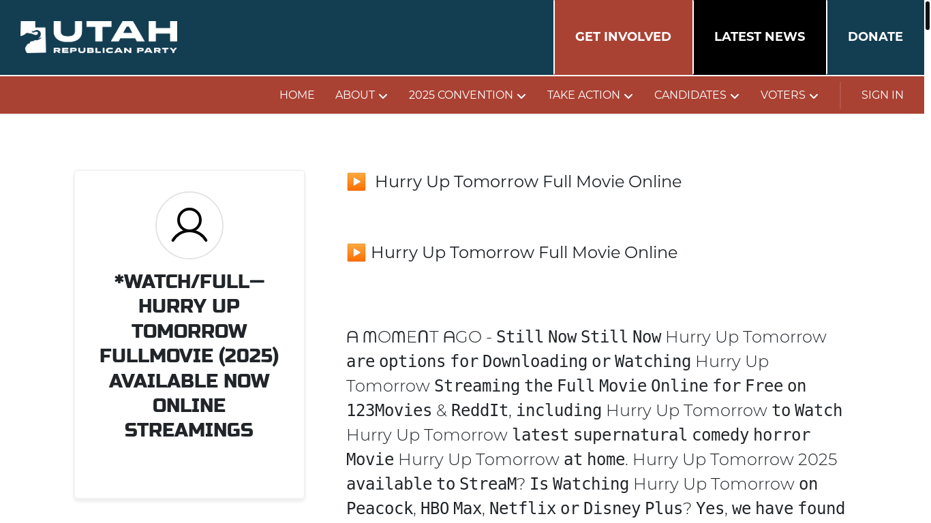Click the Utah Republican Party logo

tap(99, 37)
